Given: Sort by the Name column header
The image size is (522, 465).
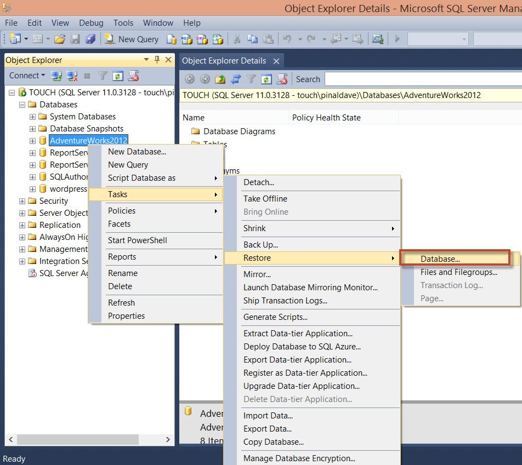Looking at the screenshot, I should 234,117.
